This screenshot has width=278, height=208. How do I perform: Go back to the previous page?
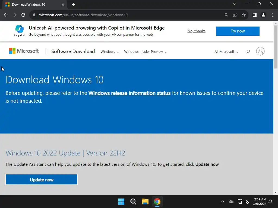[x=6, y=15]
